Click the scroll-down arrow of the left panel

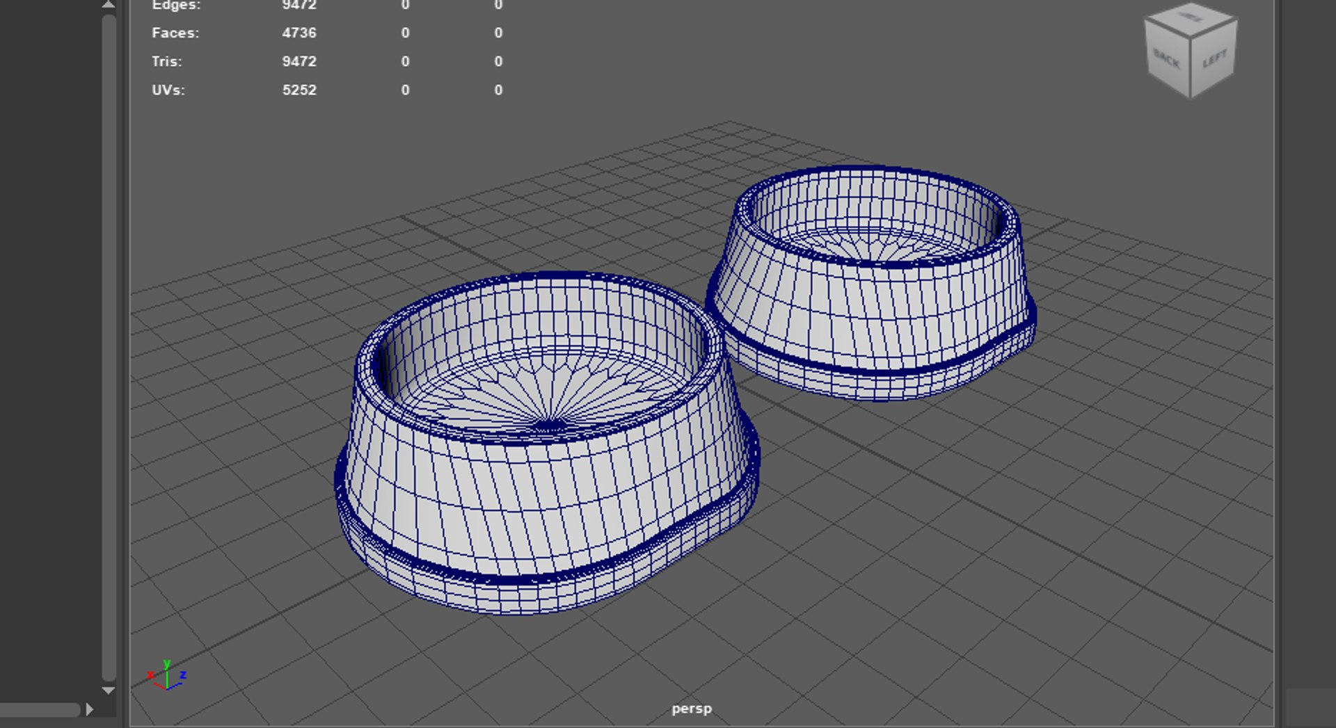(108, 690)
